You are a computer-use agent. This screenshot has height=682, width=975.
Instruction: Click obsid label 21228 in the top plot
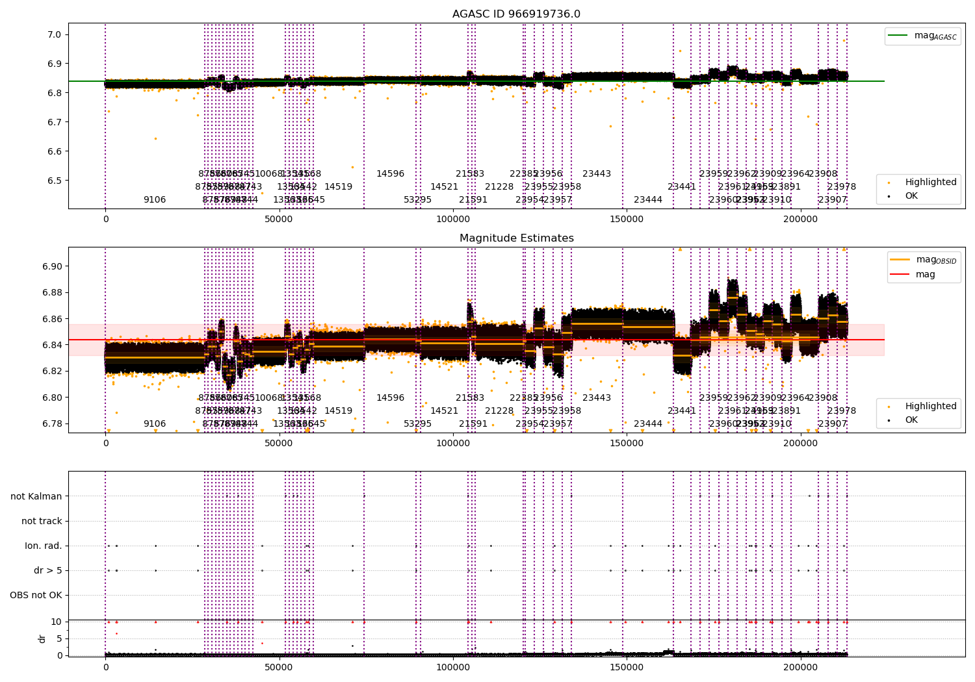click(x=499, y=186)
